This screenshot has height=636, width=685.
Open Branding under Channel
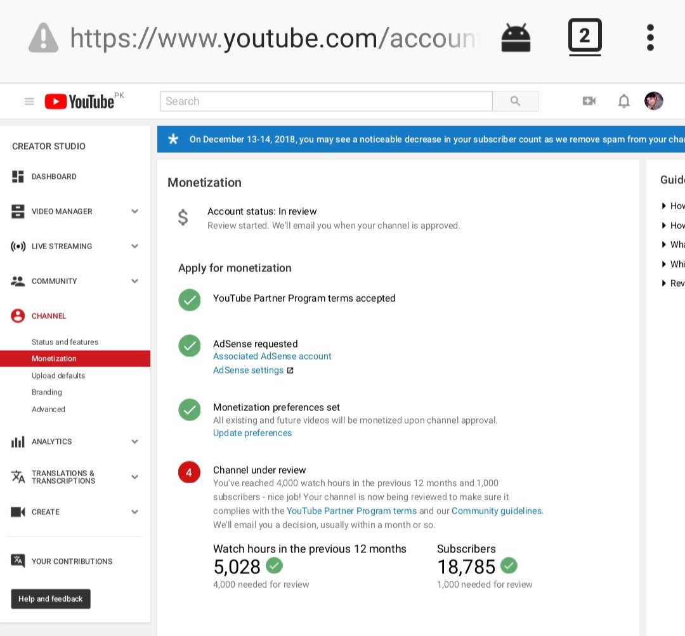[x=47, y=393]
